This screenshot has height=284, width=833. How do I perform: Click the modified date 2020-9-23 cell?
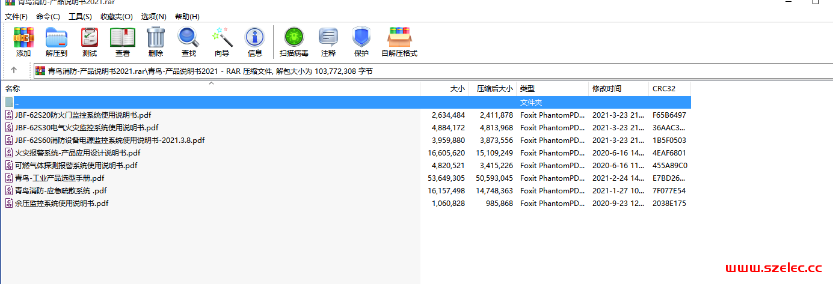coord(618,203)
